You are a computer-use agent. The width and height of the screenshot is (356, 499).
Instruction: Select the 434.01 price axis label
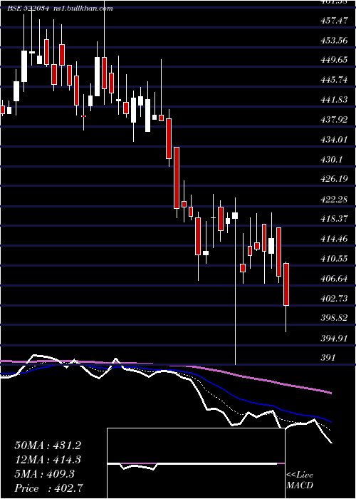tap(334, 140)
